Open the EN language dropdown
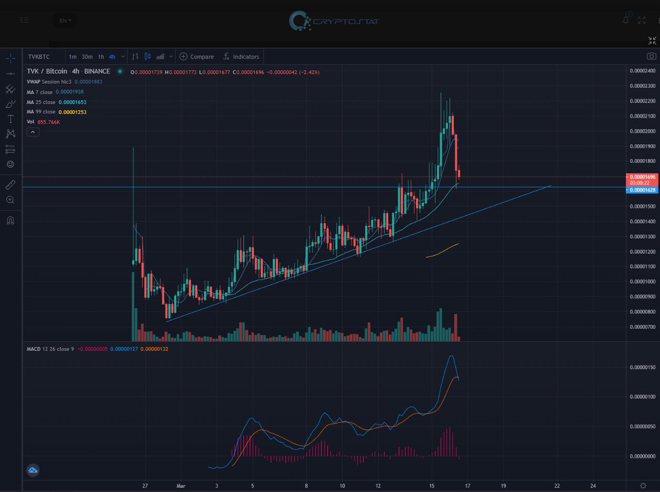660x492 pixels. (65, 20)
